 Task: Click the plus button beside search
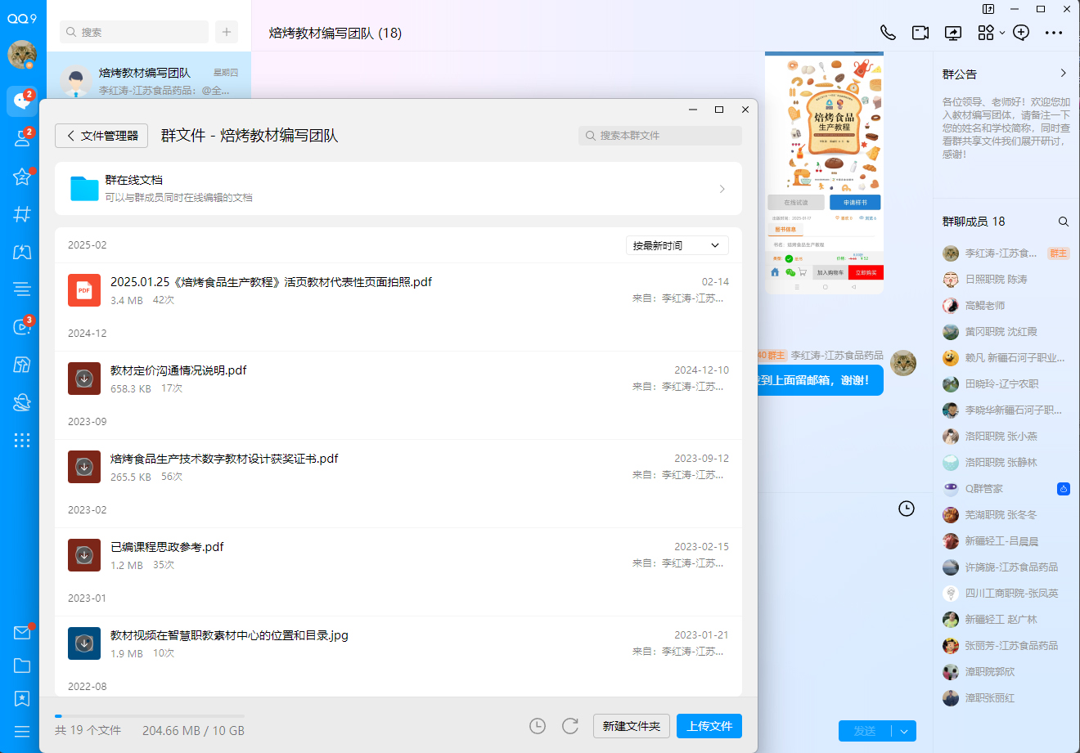[x=227, y=32]
